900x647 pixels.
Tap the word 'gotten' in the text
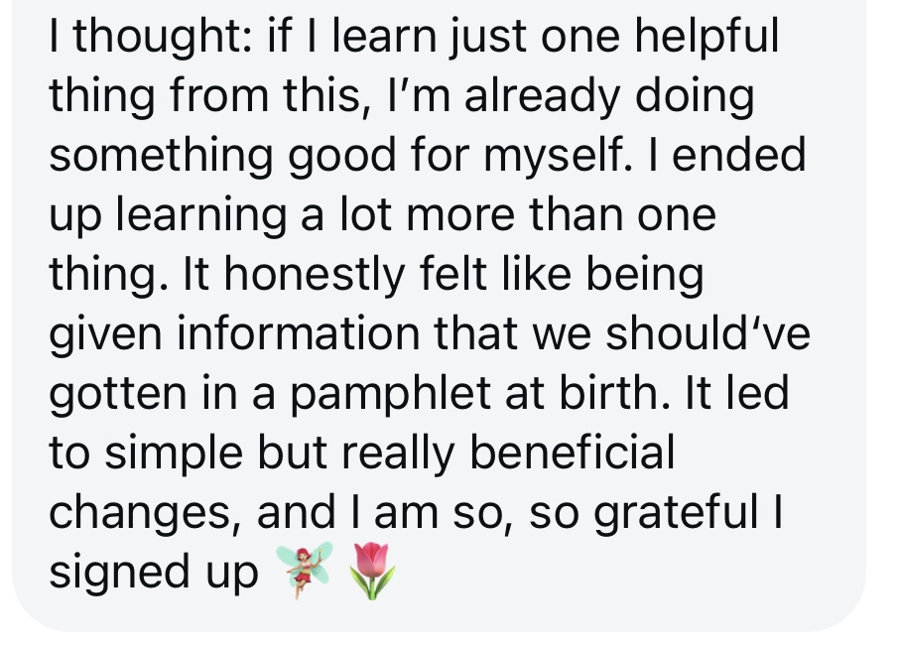point(118,396)
